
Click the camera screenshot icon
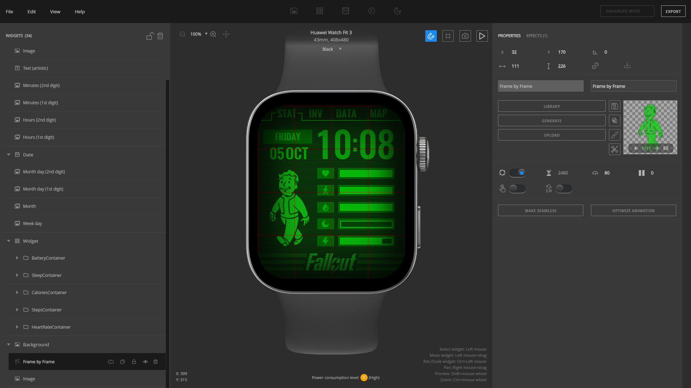point(465,36)
